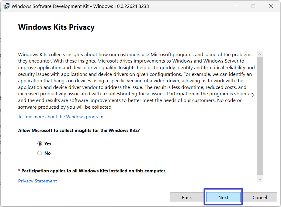Cancel the SDK installation
Image resolution: width=281 pixels, height=207 pixels.
(x=260, y=197)
